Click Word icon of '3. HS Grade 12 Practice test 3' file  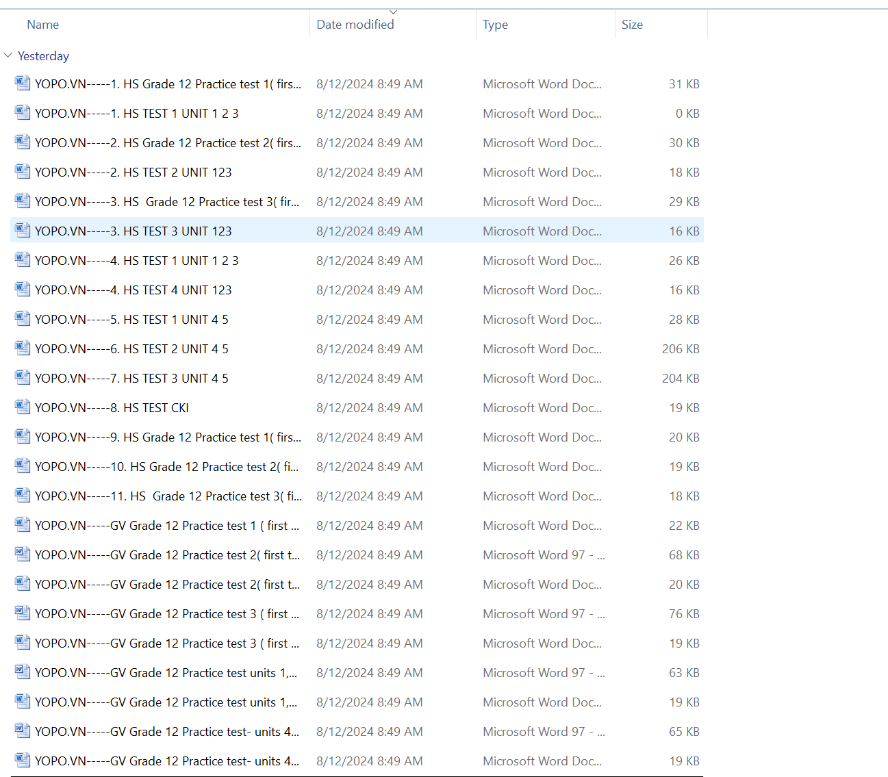23,201
